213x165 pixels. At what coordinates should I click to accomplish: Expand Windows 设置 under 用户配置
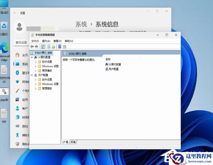coord(35,84)
